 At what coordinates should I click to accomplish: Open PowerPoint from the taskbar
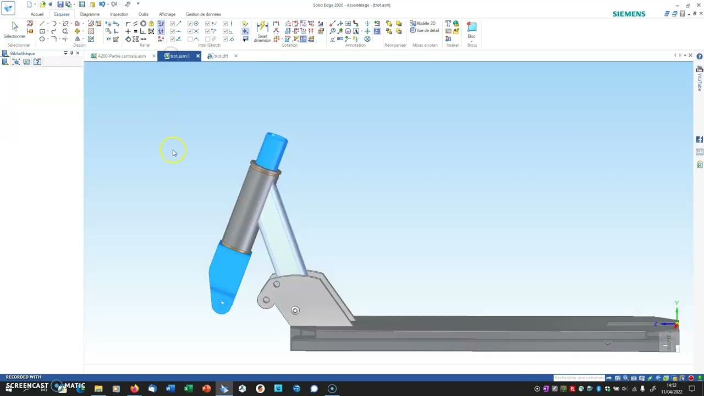206,389
